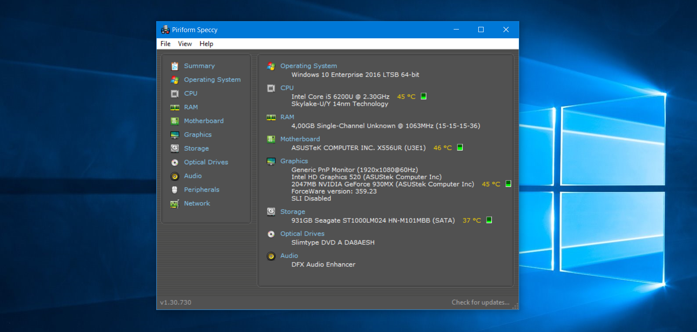
Task: Click the Operating System flag icon in sidebar
Action: [175, 80]
